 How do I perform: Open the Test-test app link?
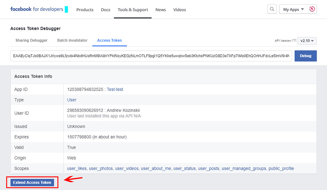115,89
